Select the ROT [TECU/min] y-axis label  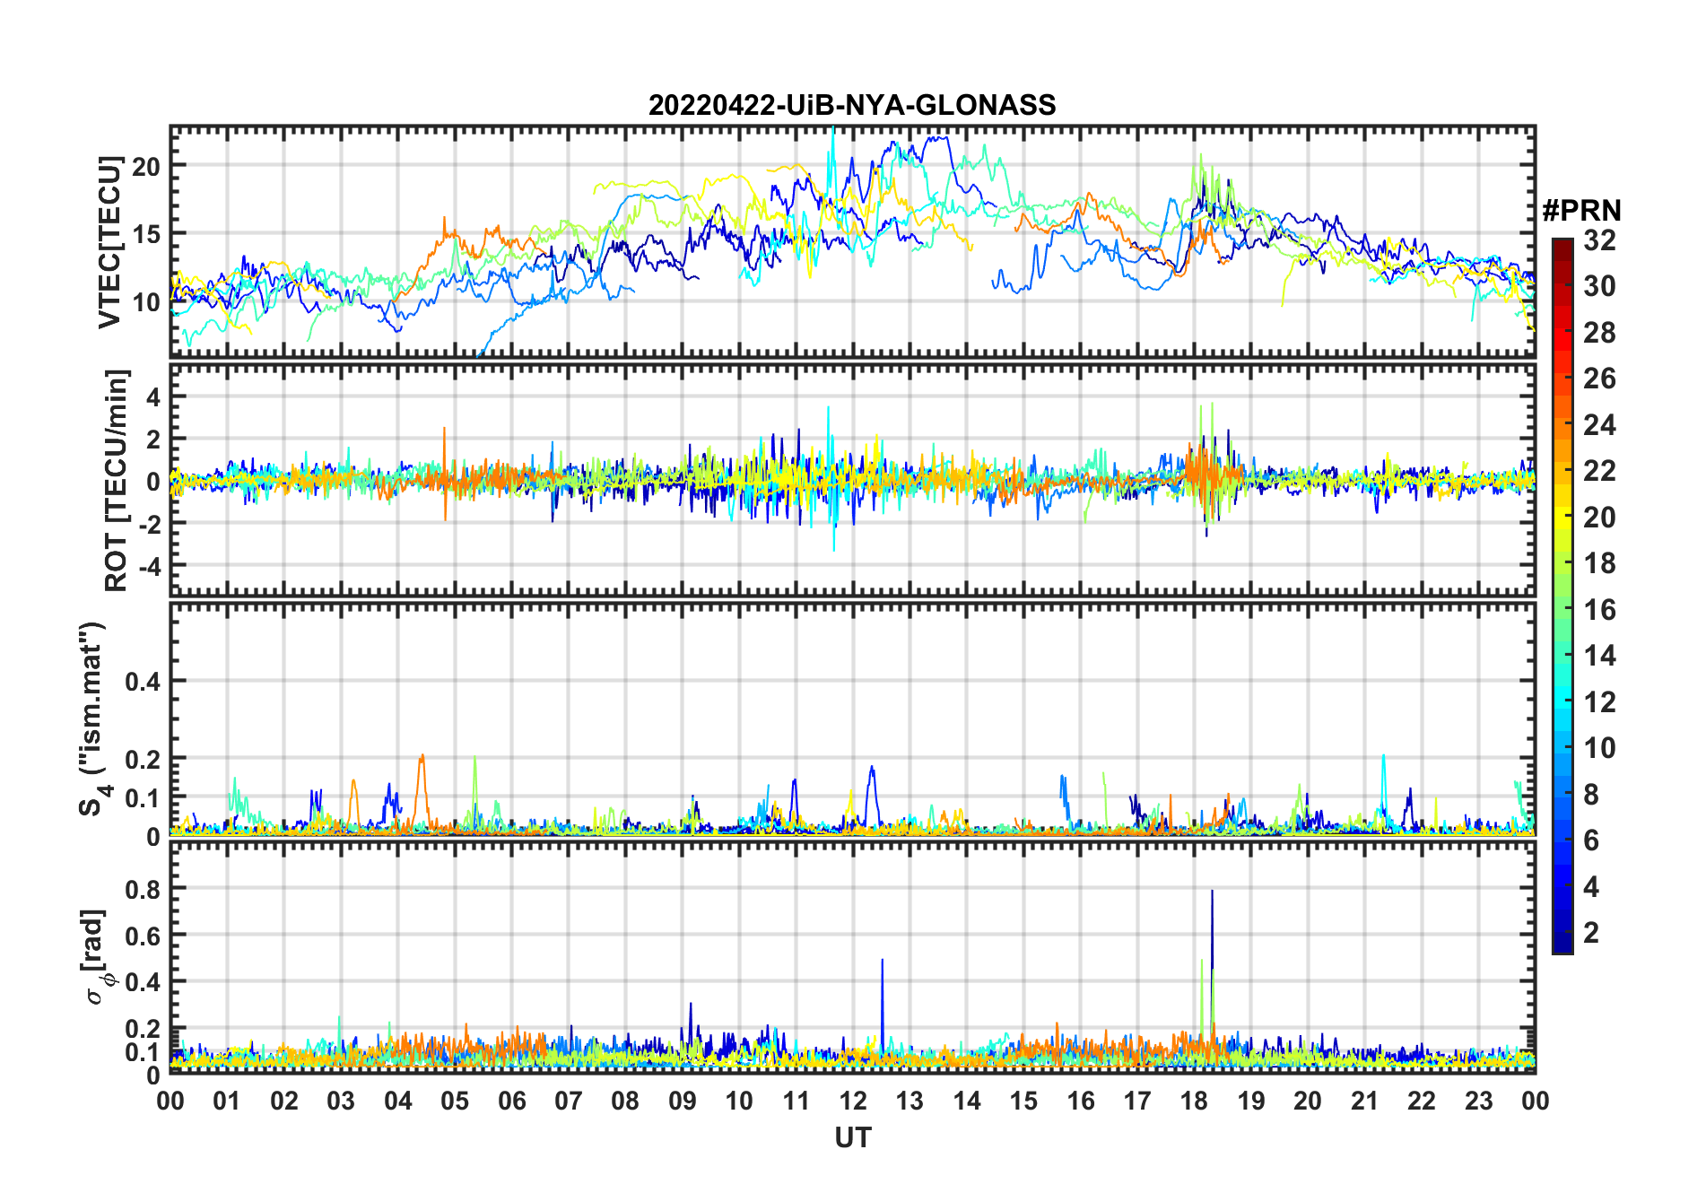click(117, 480)
